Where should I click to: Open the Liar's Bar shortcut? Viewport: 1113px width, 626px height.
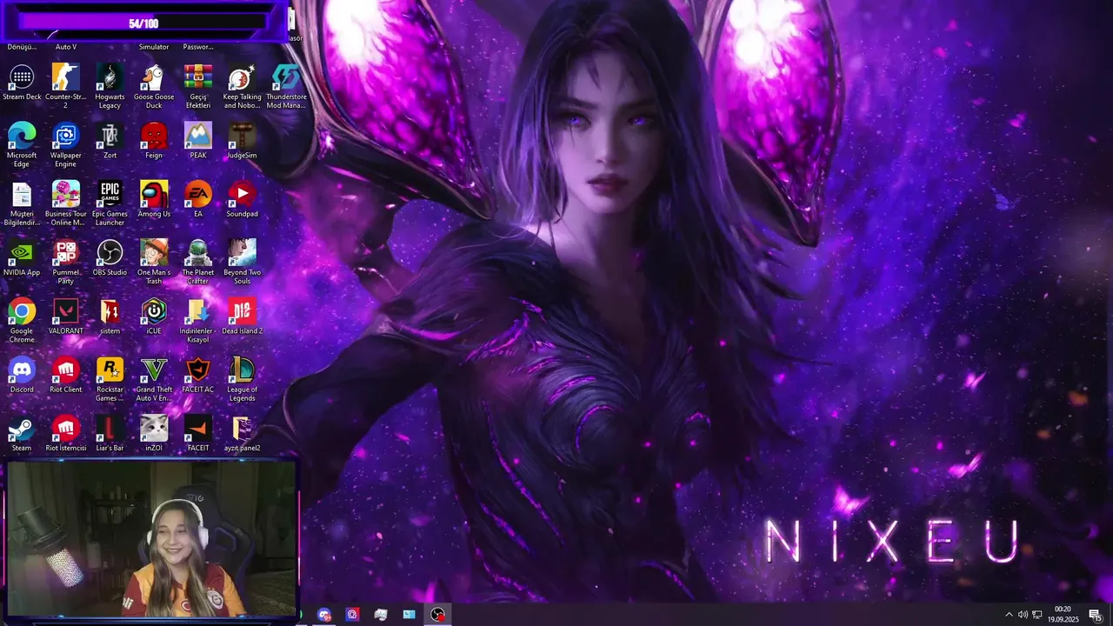click(110, 432)
